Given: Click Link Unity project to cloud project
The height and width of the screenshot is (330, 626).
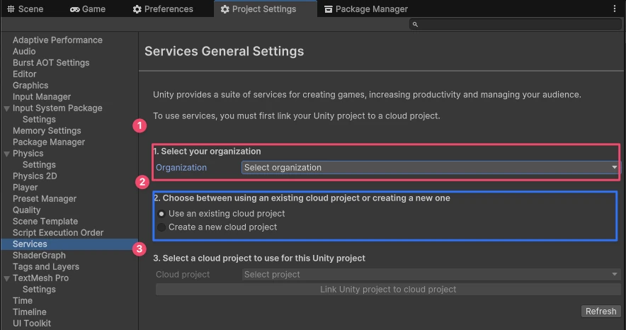Looking at the screenshot, I should tap(387, 290).
